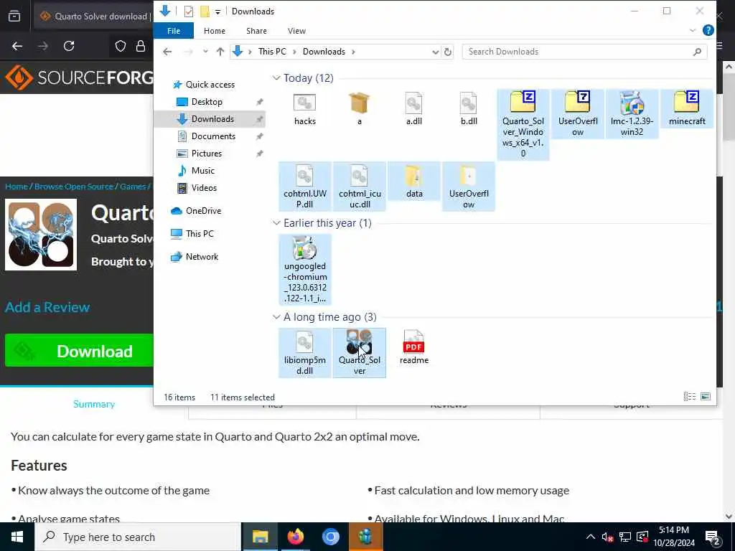
Task: Click the Search Downloads field
Action: coord(584,52)
